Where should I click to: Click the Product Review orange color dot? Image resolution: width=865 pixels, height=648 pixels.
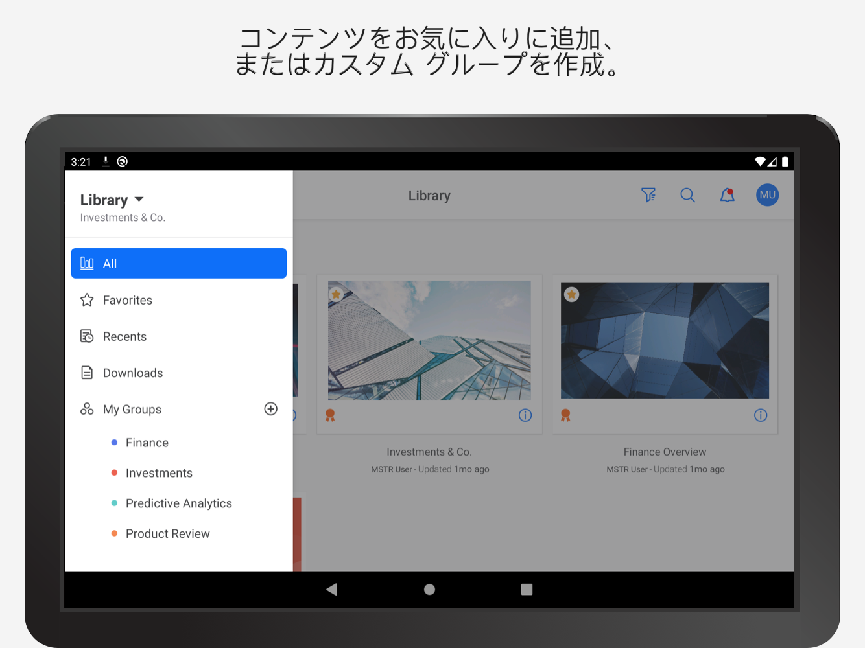click(x=114, y=534)
